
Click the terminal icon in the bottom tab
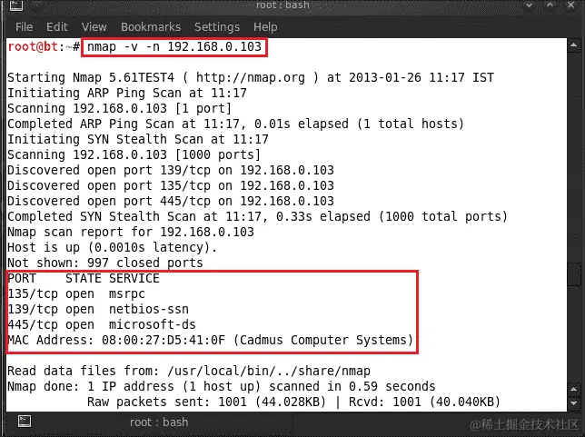point(25,422)
